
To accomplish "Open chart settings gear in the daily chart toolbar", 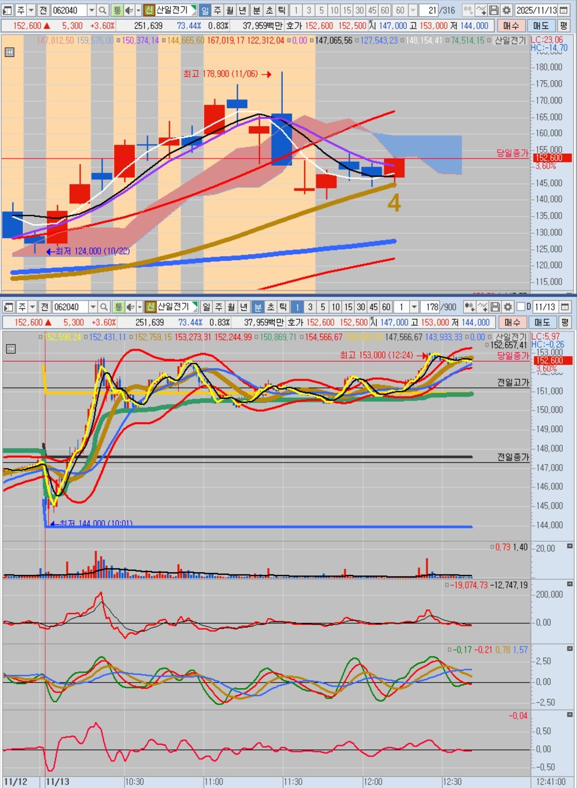I will tap(506, 10).
